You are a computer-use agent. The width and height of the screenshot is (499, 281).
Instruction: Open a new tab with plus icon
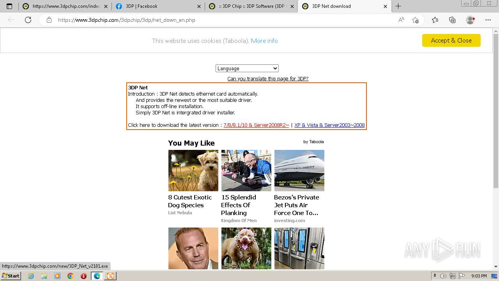398,6
